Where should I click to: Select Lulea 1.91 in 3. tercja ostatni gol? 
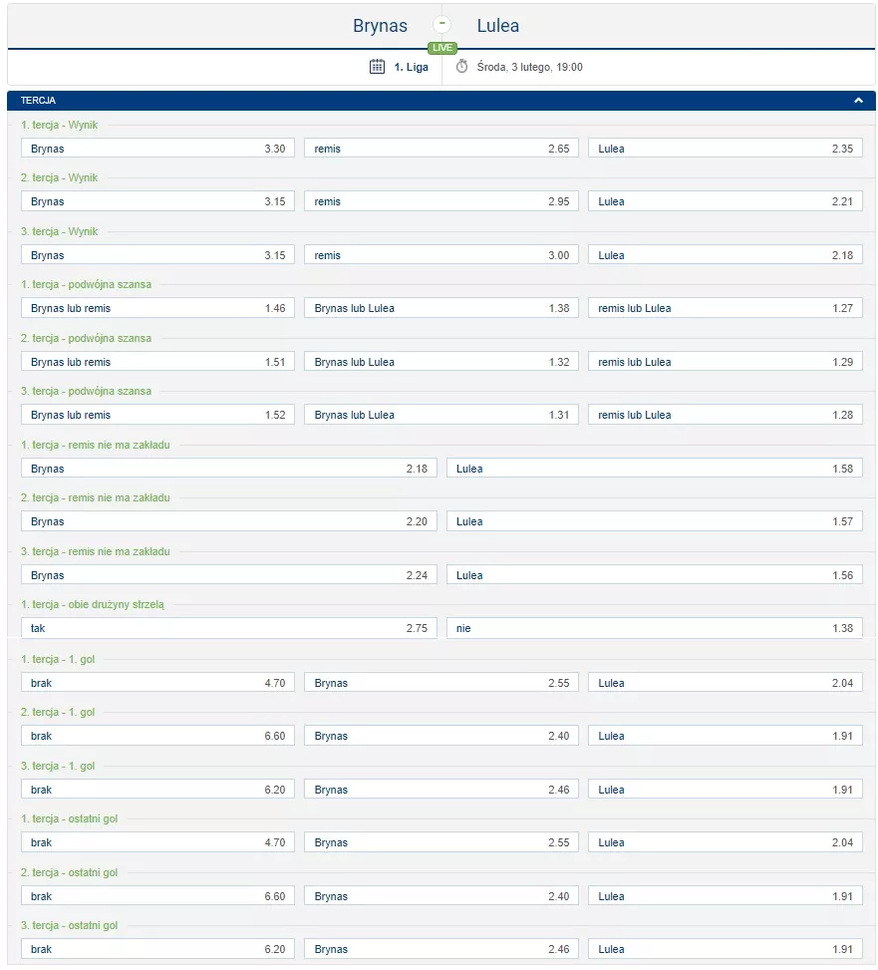click(x=726, y=949)
